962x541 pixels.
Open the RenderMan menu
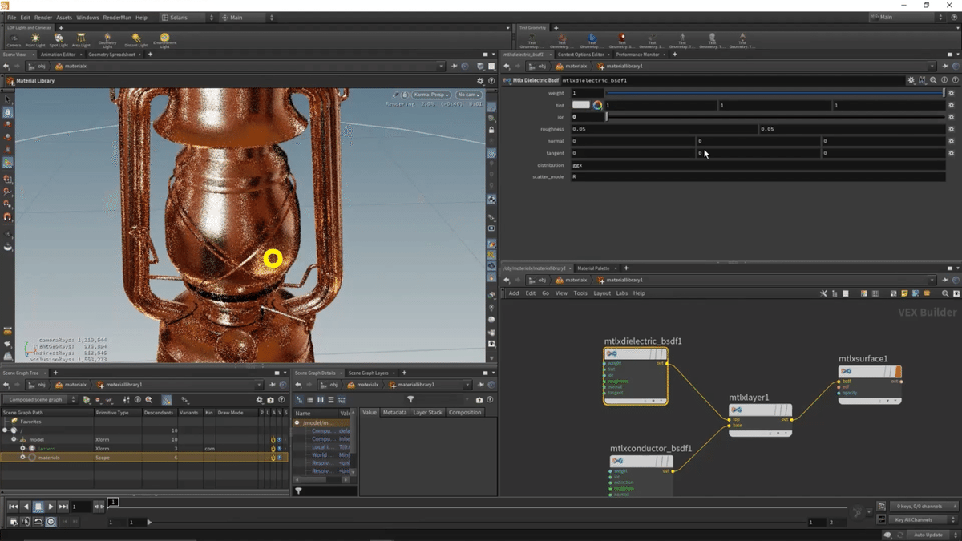[116, 17]
